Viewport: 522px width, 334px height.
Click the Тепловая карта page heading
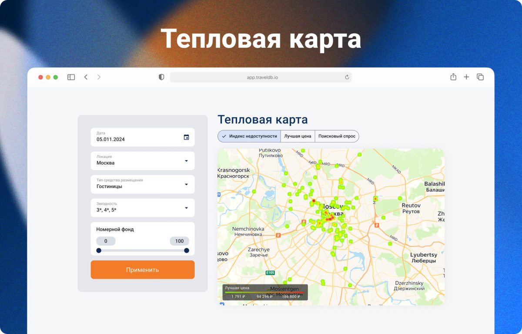(x=262, y=120)
